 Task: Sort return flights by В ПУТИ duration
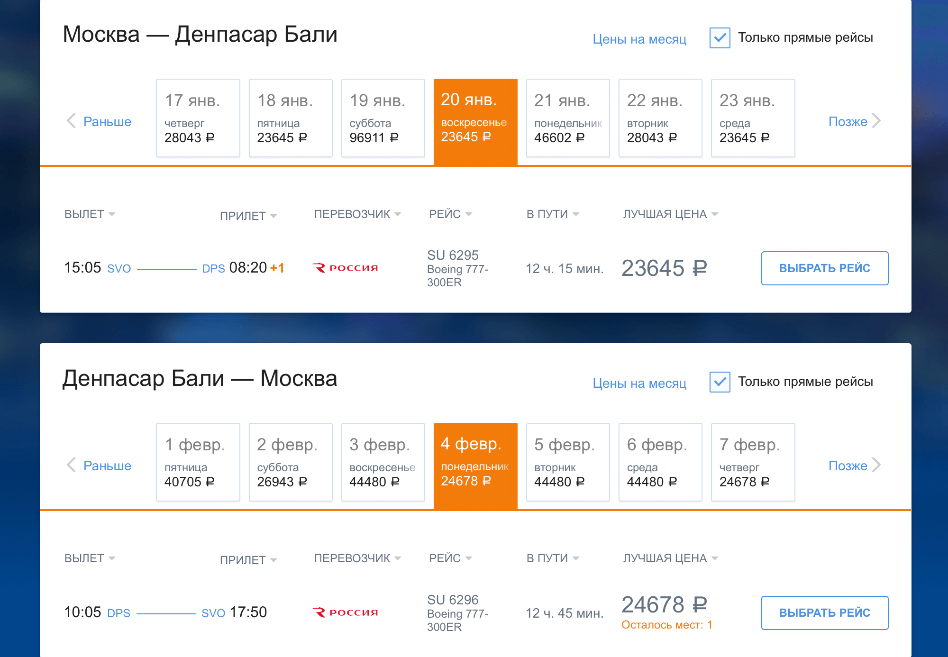[552, 558]
